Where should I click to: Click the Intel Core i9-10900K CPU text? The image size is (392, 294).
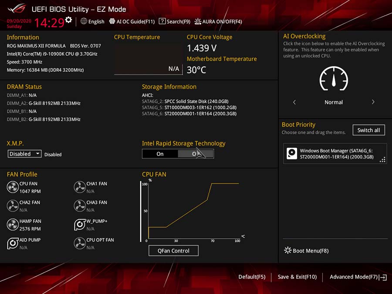tap(52, 54)
